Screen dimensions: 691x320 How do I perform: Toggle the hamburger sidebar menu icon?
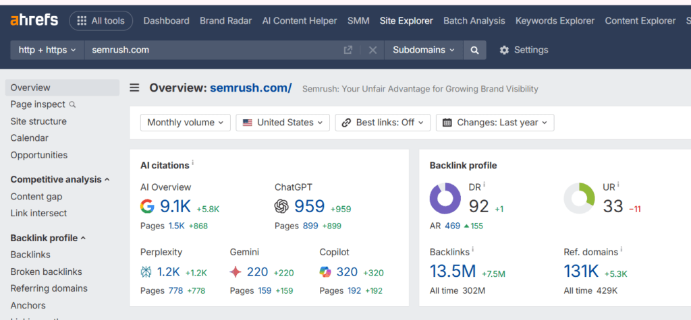[134, 88]
